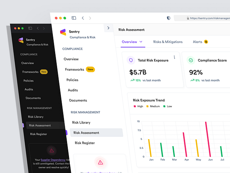Screen dimensions: 230x173
Task: Toggle sidebar icon in light browser toolbar
Action: (x=74, y=18)
